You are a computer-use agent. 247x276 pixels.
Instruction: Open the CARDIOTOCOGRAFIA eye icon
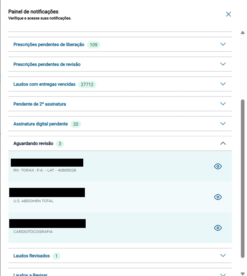click(x=218, y=228)
